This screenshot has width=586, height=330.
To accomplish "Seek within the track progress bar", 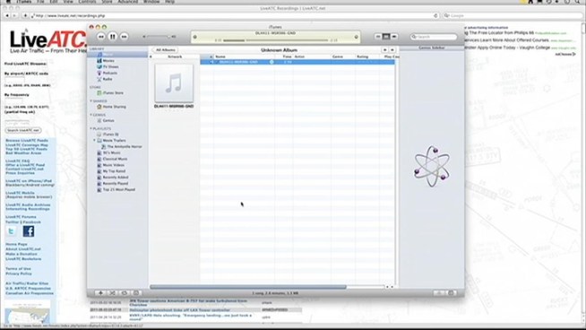I will pyautogui.click(x=276, y=40).
